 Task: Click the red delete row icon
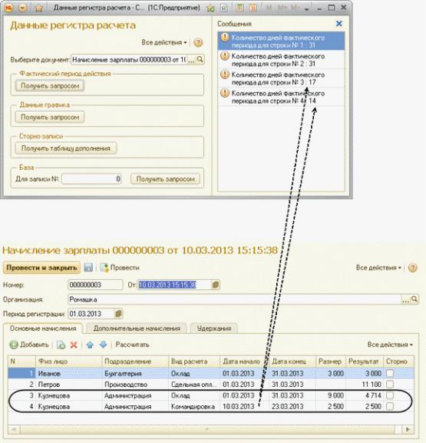click(74, 345)
